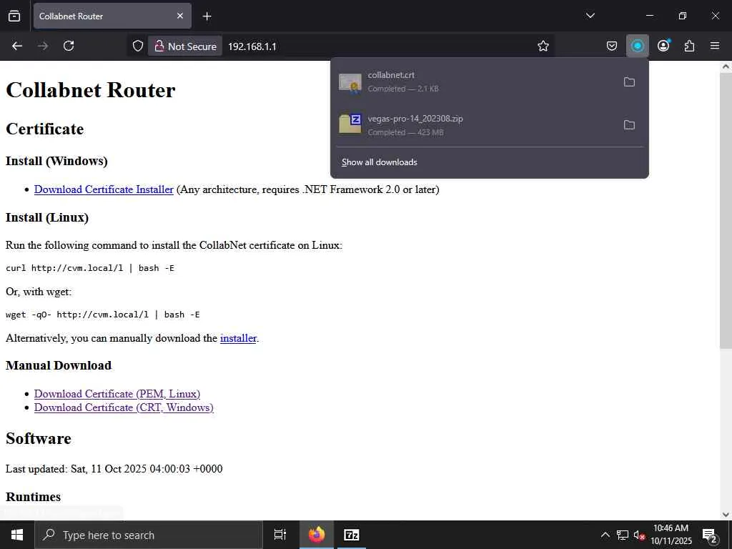This screenshot has width=732, height=549.
Task: Expand the list all tabs chevron
Action: pos(590,16)
